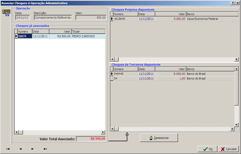Click the Desassociar button
This screenshot has height=154, width=241.
(x=159, y=138)
